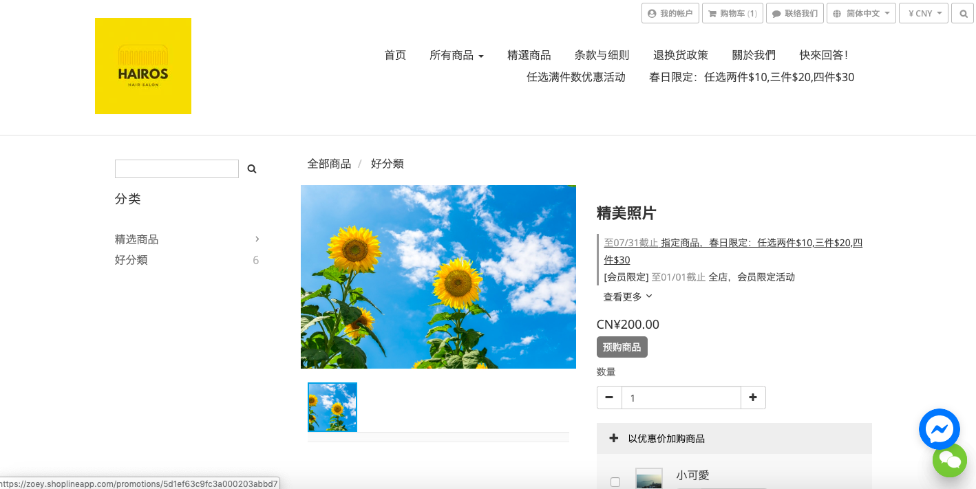The image size is (976, 489).
Task: Open 春日限定 promotion in the navigation
Action: tap(752, 77)
